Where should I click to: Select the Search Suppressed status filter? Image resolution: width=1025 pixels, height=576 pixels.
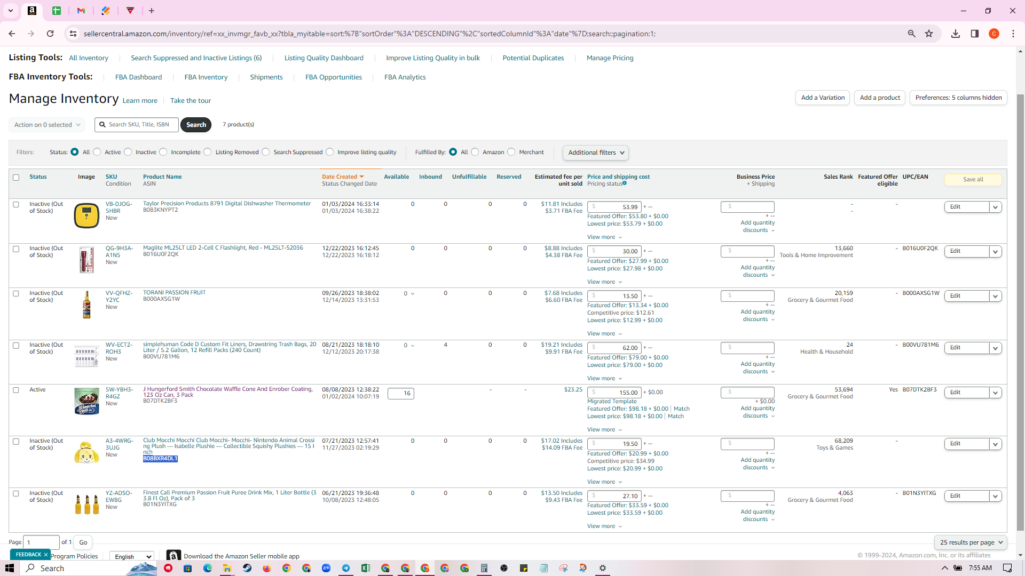266,152
